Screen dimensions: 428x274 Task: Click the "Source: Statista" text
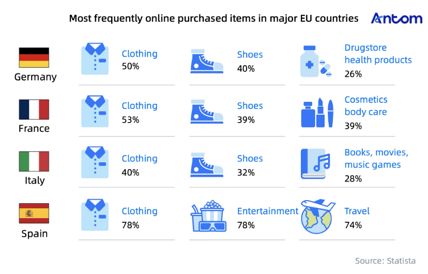pyautogui.click(x=385, y=261)
